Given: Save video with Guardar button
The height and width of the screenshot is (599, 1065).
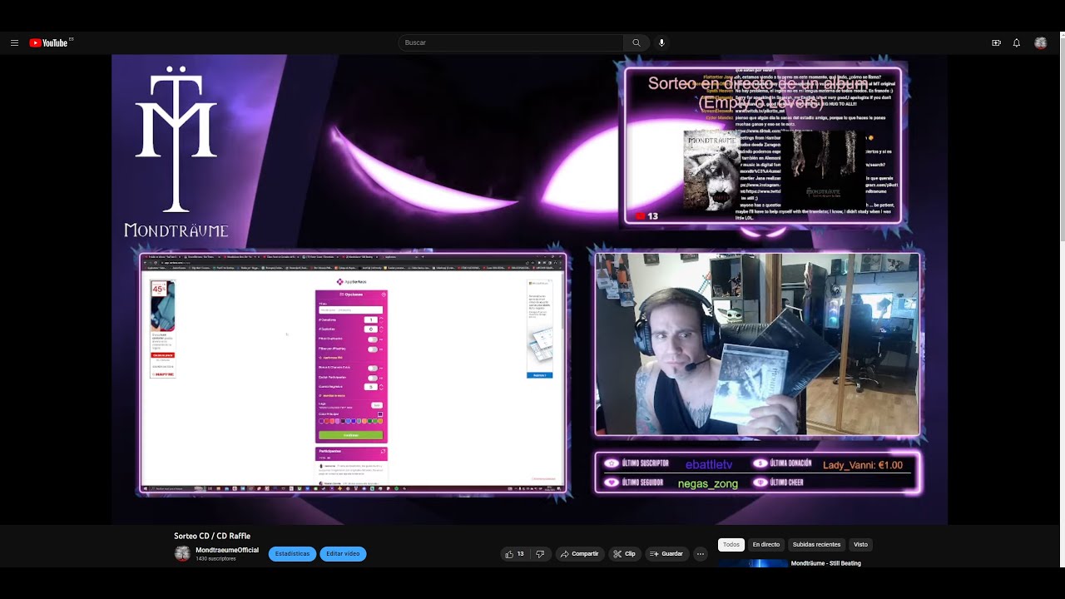Looking at the screenshot, I should point(666,554).
